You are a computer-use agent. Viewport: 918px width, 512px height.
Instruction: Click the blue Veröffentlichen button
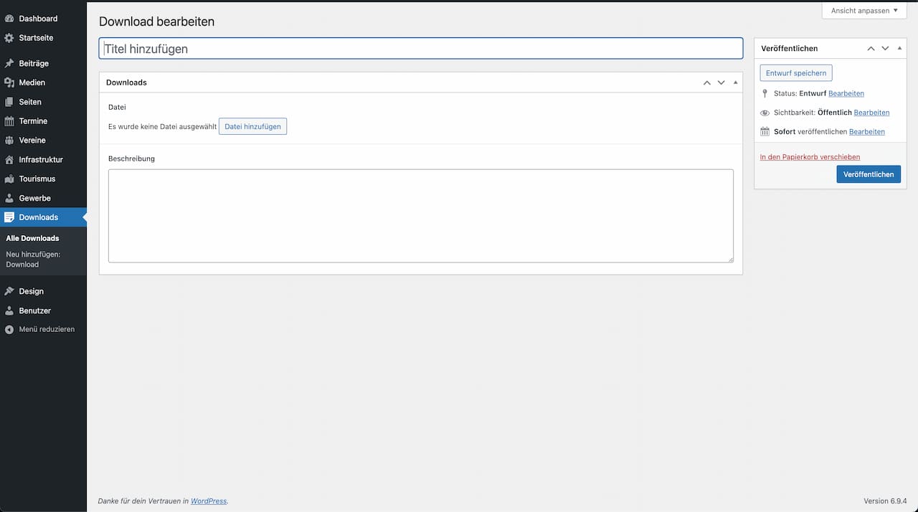tap(868, 174)
